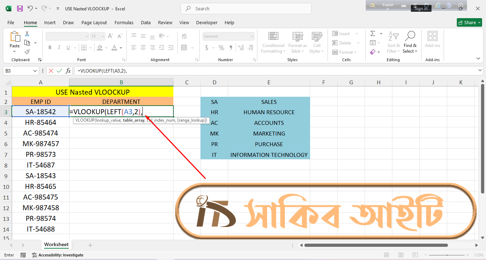Click the AutoSum sigma icon

[x=373, y=34]
